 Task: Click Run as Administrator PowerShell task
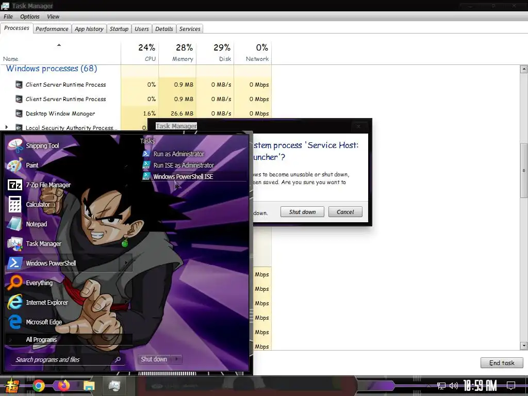click(x=178, y=154)
